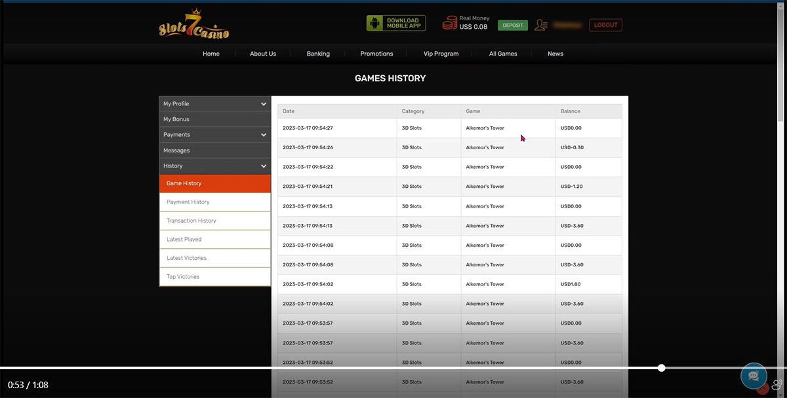The height and width of the screenshot is (398, 787).
Task: Click the date 2023-03-17 09:54:21
Action: click(x=308, y=187)
